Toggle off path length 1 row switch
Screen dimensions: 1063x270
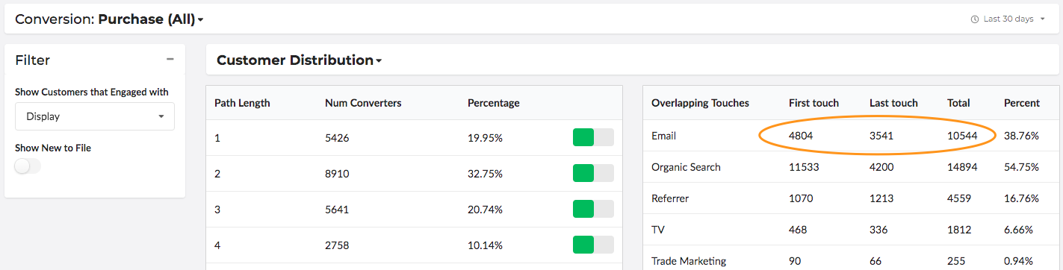click(593, 137)
